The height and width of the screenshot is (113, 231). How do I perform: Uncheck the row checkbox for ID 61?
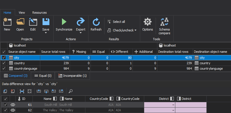[5, 105]
